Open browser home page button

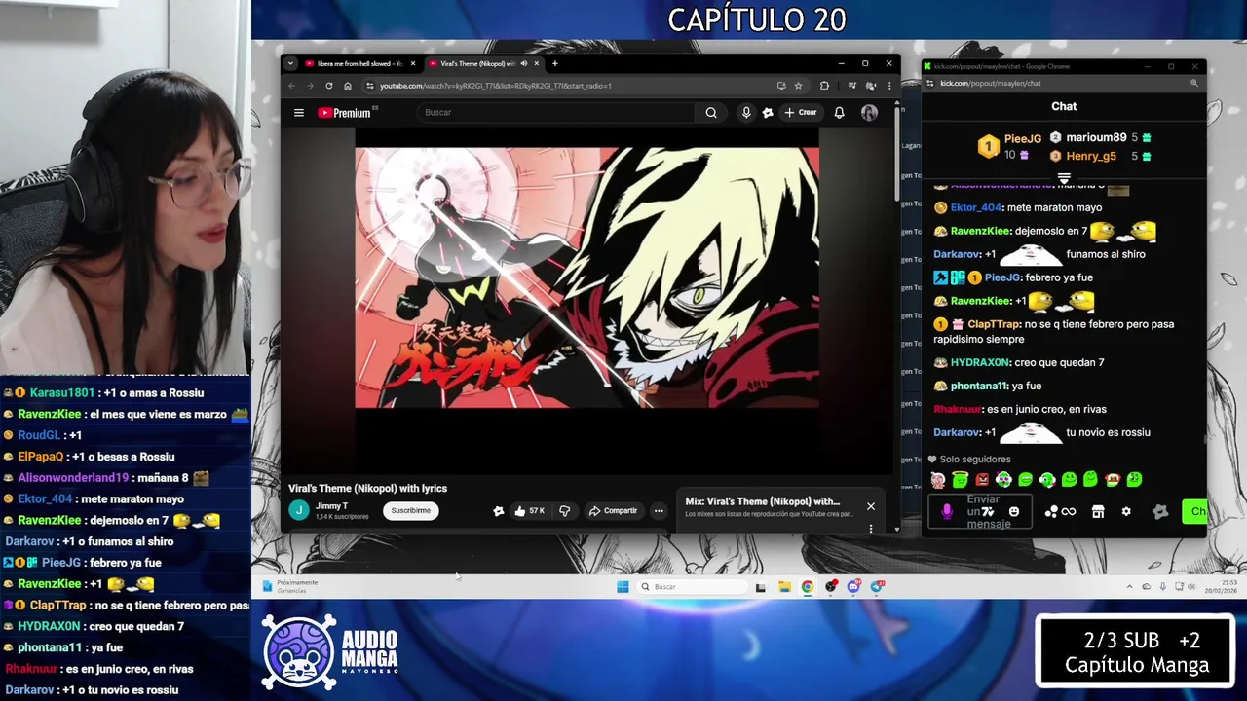348,86
